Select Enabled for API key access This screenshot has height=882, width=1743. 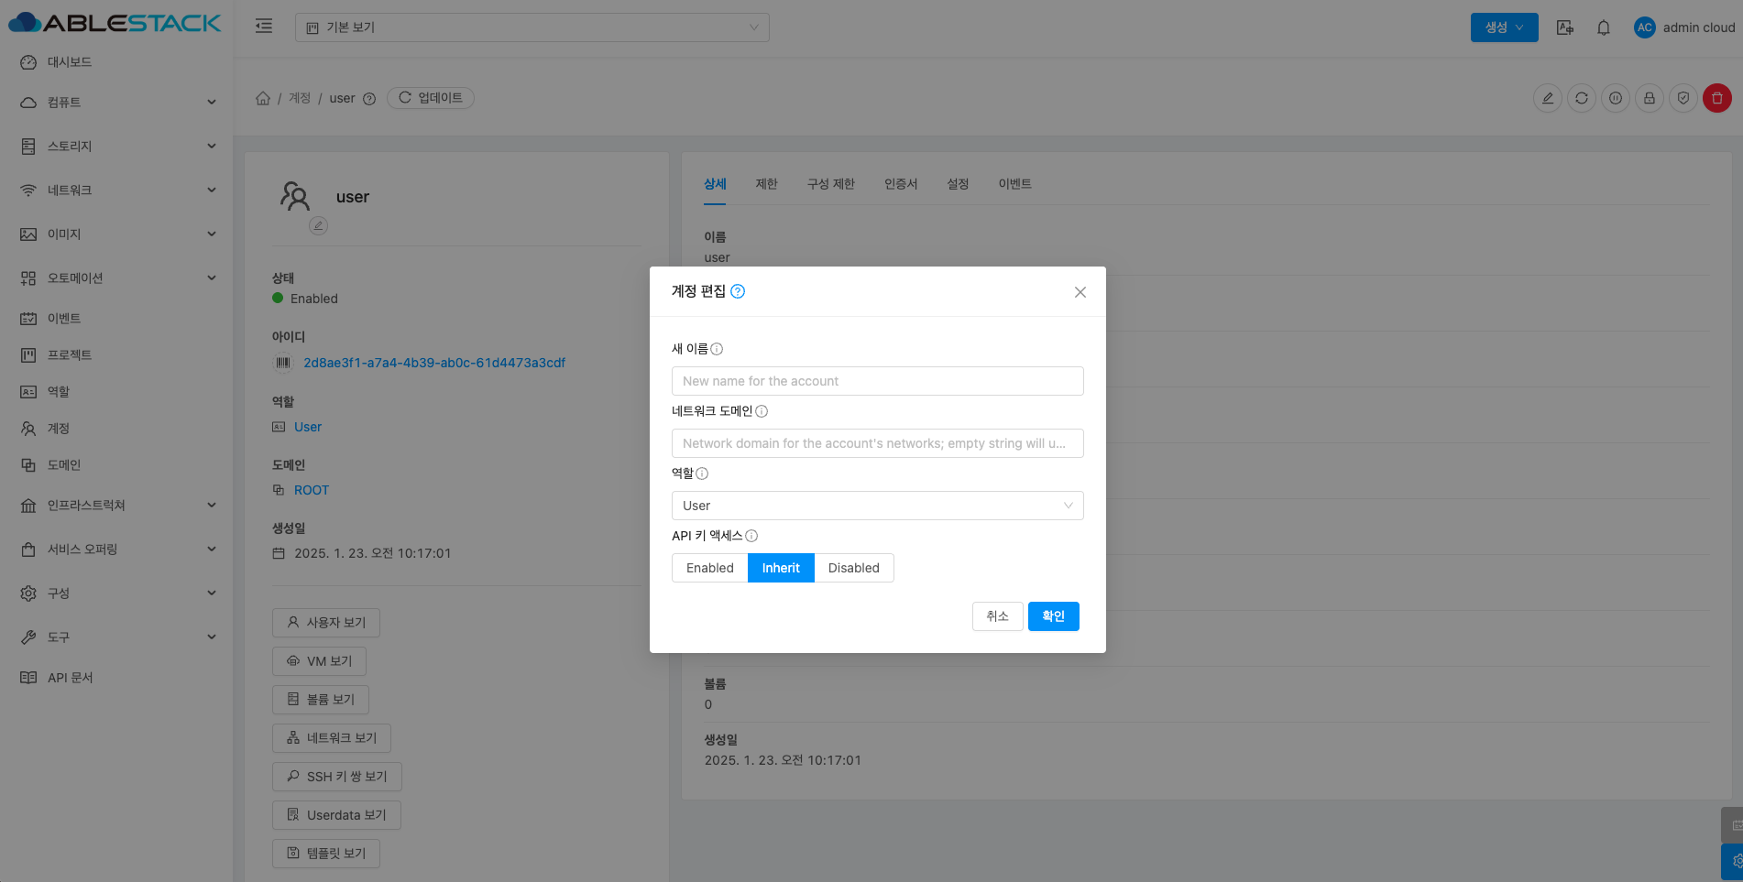[709, 568]
